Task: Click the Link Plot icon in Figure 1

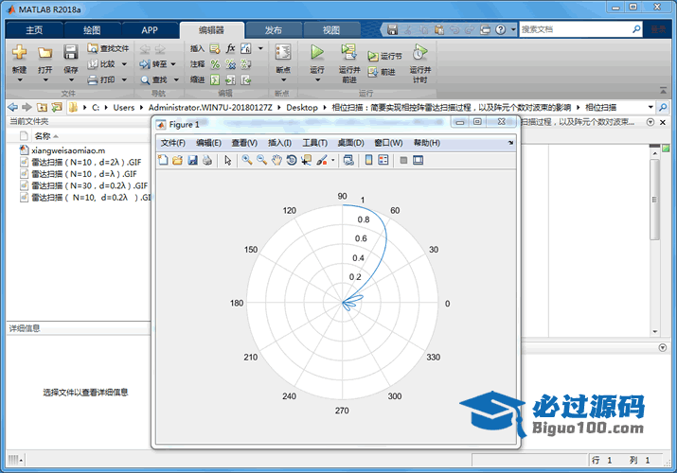Action: tap(348, 161)
